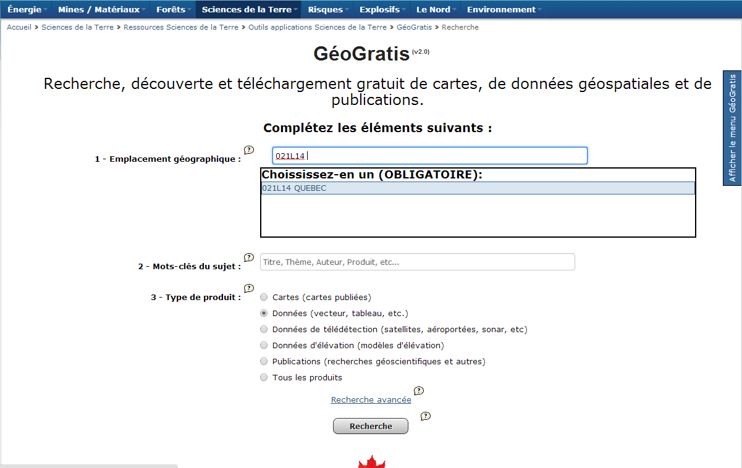The image size is (742, 468).
Task: Select Tous les produits radio option
Action: click(x=264, y=378)
